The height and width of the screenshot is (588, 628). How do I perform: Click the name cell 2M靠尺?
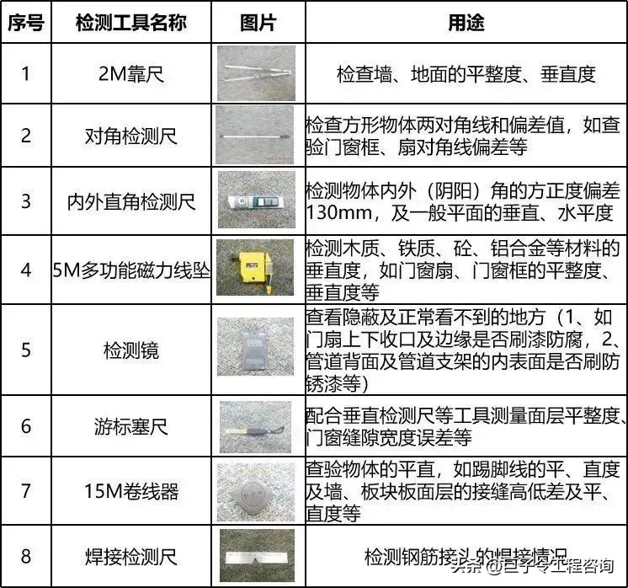tap(131, 74)
